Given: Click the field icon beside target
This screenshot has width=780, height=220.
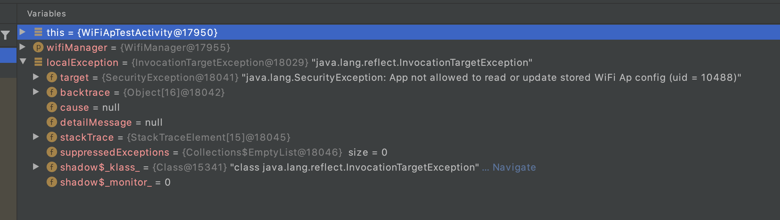Looking at the screenshot, I should (51, 77).
